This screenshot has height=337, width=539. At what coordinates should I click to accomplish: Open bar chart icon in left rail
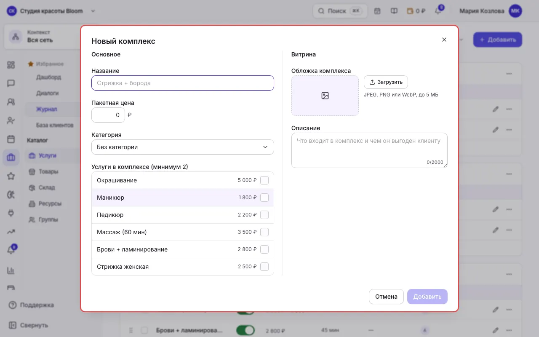point(11,270)
